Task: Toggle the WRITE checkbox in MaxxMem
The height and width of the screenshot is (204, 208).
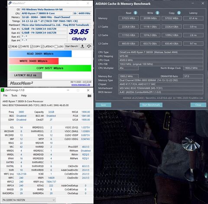Action: (x=20, y=46)
